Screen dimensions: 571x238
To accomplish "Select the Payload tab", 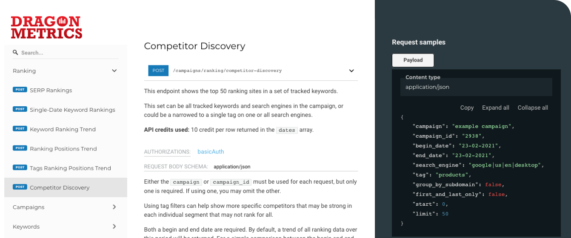I will [413, 60].
